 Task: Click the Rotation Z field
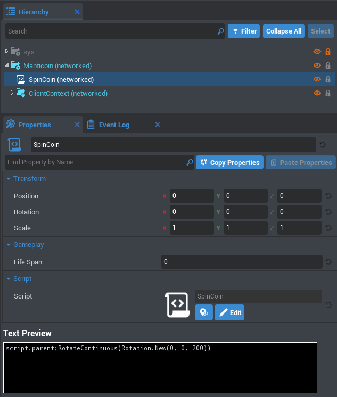299,212
